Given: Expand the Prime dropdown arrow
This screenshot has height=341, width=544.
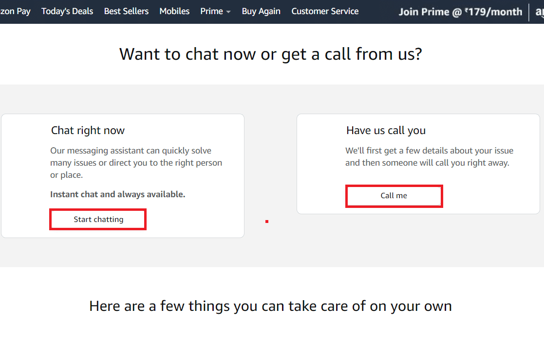Looking at the screenshot, I should point(228,12).
